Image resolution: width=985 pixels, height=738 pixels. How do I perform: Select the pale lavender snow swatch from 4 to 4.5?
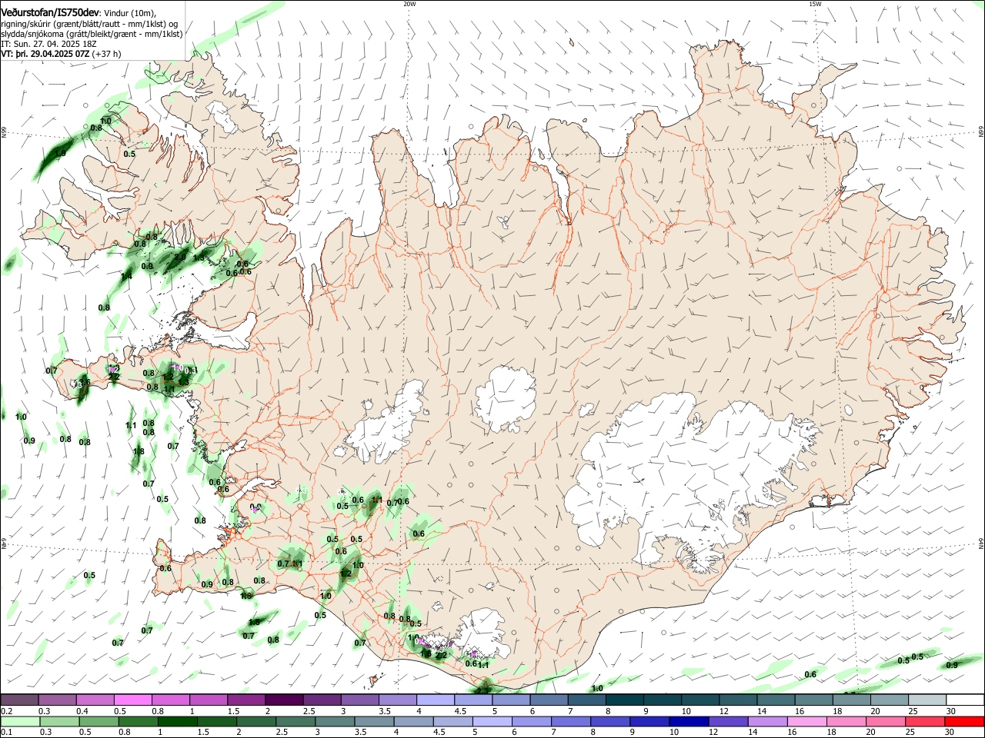[436, 700]
